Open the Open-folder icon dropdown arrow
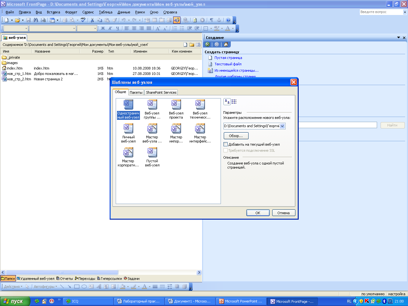 click(23, 20)
